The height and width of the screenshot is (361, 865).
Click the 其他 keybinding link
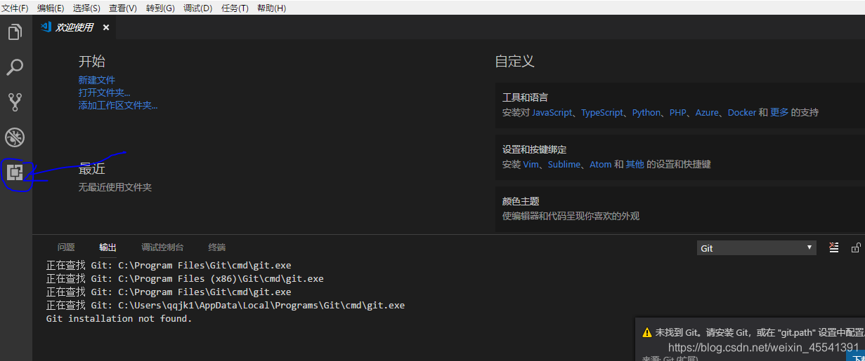tap(635, 164)
